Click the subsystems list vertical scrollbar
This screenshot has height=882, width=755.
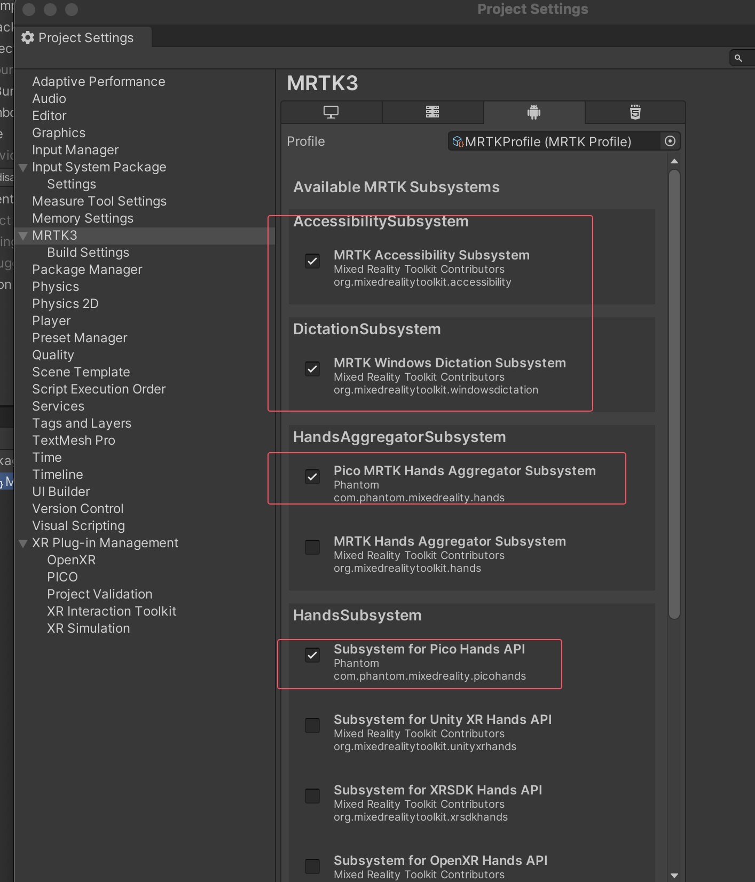tap(674, 394)
